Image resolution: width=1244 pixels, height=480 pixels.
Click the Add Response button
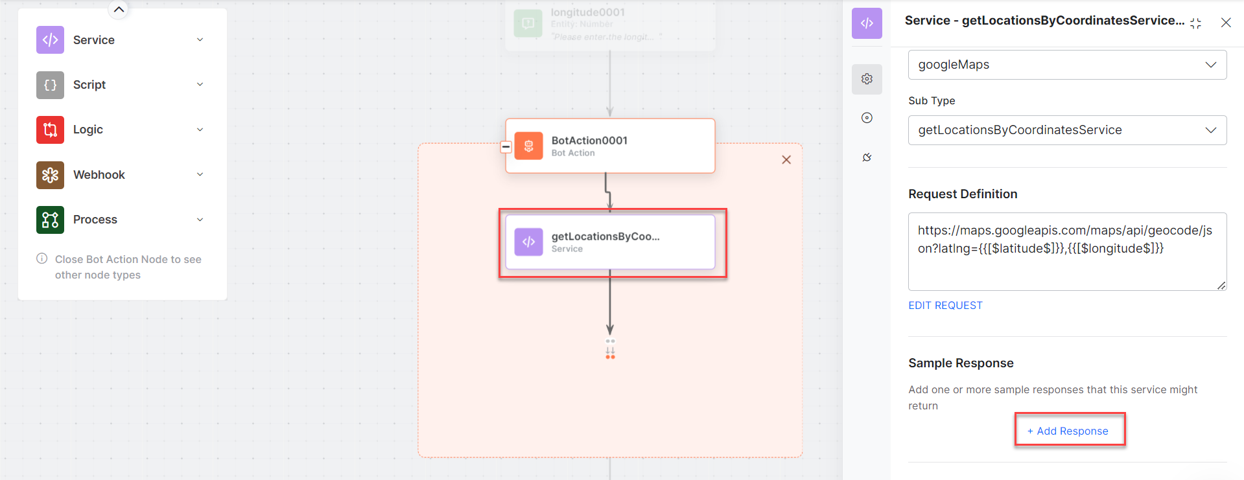point(1068,431)
